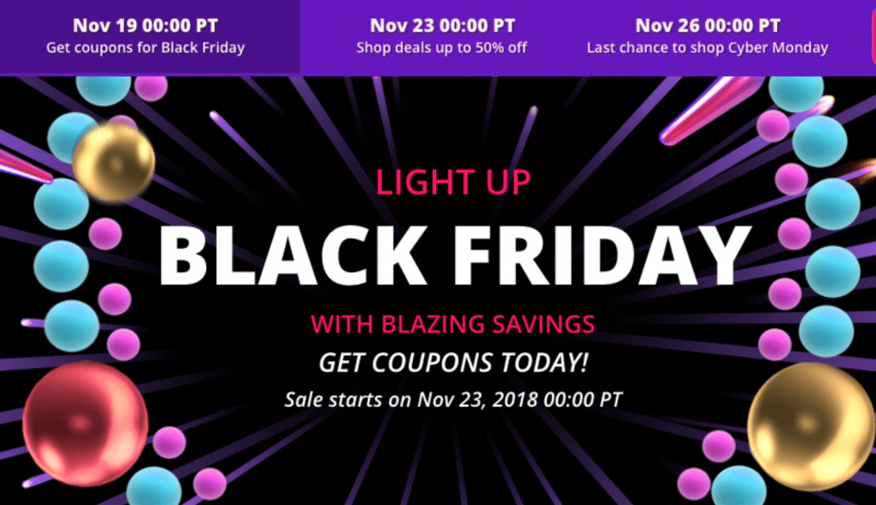Switch to the Nov 23 00:00 PT tab
This screenshot has height=505, width=876.
tap(442, 36)
